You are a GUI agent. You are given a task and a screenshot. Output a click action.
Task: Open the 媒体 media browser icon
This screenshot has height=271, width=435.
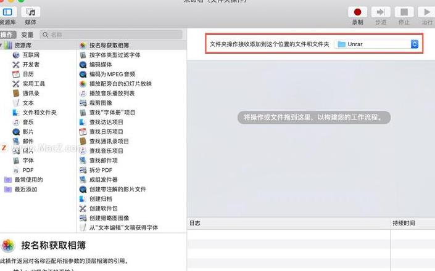tap(30, 12)
